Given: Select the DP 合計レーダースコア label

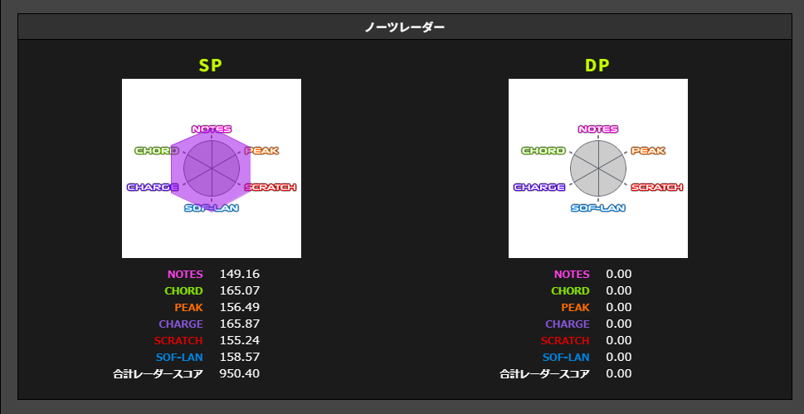Looking at the screenshot, I should [x=544, y=374].
